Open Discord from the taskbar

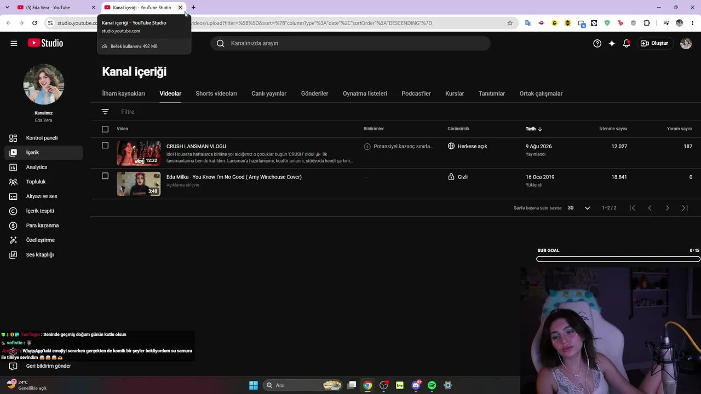click(x=416, y=385)
